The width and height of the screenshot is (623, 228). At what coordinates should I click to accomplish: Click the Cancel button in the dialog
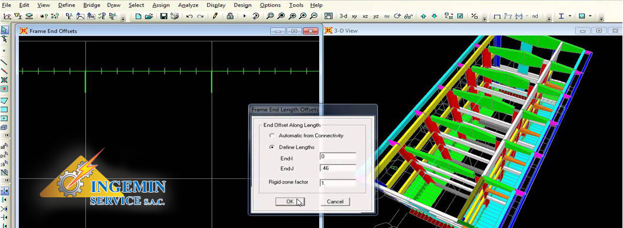335,201
